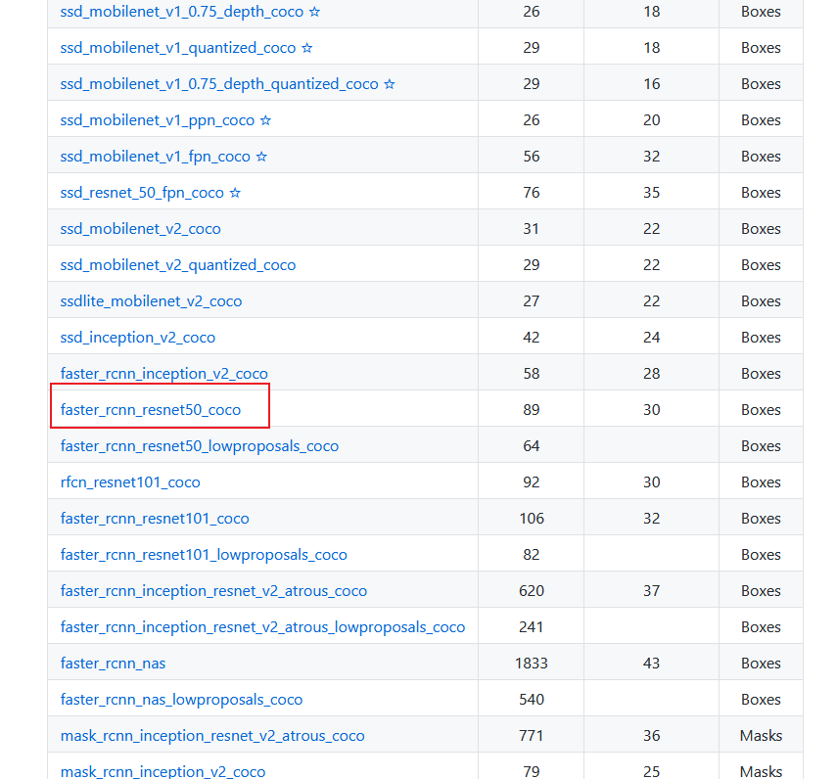Open mask_rcnn_inception_v2_coco model link
This screenshot has width=837, height=779.
coord(163,771)
